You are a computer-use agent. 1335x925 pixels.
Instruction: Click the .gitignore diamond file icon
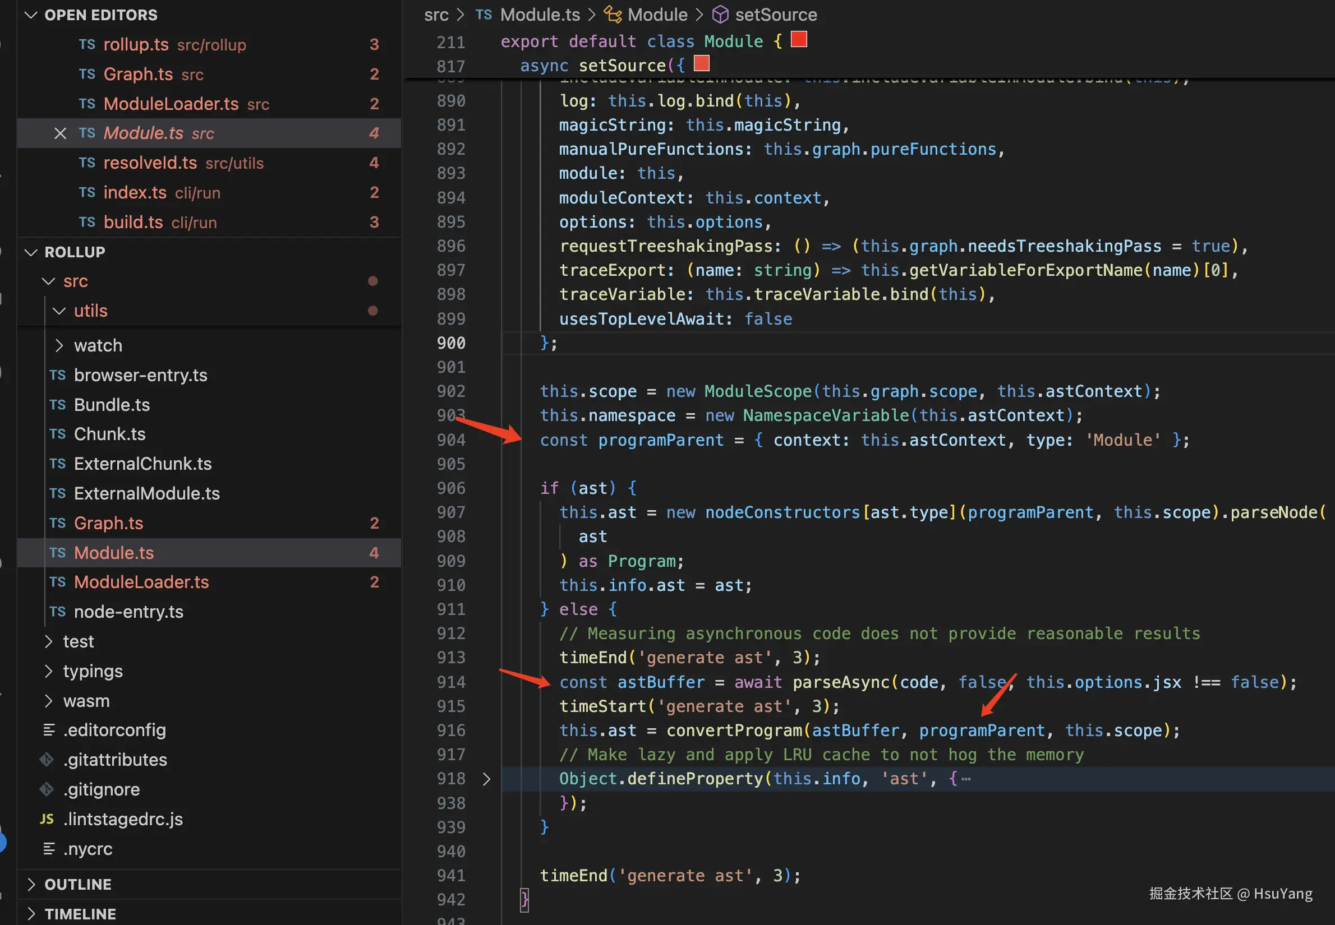point(47,789)
